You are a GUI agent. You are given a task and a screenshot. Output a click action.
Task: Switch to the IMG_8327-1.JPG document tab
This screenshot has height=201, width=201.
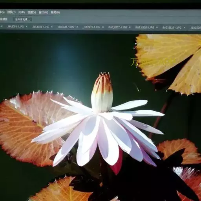[117, 27]
